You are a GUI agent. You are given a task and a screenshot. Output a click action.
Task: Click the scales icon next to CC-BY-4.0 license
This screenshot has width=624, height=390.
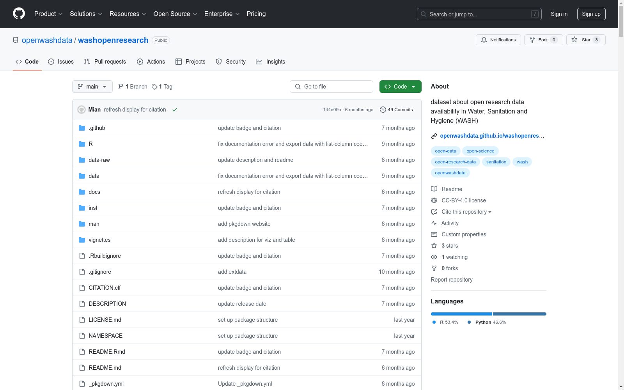tap(434, 200)
